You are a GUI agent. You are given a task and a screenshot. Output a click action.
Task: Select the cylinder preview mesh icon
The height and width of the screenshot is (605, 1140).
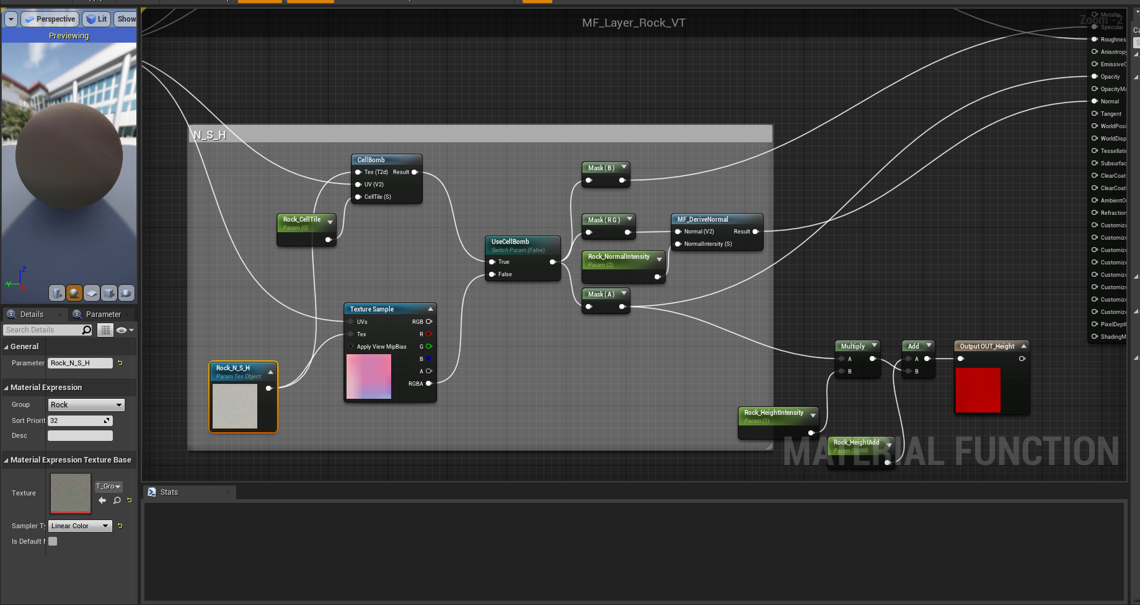point(57,293)
